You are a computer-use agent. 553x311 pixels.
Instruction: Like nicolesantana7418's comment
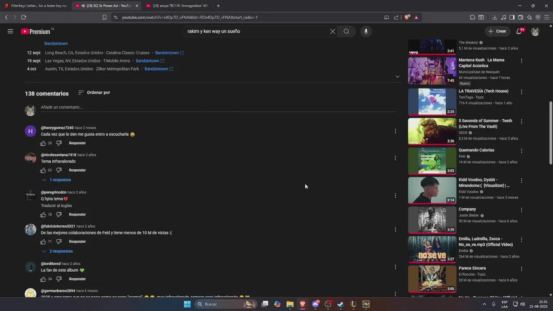coord(43,170)
